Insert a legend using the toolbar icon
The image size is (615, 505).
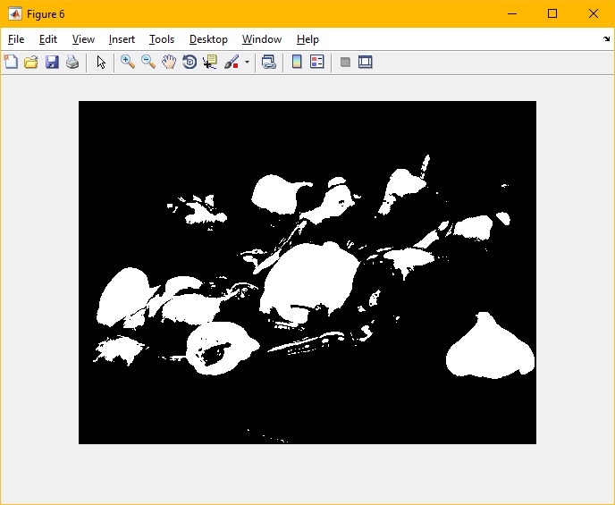(317, 63)
